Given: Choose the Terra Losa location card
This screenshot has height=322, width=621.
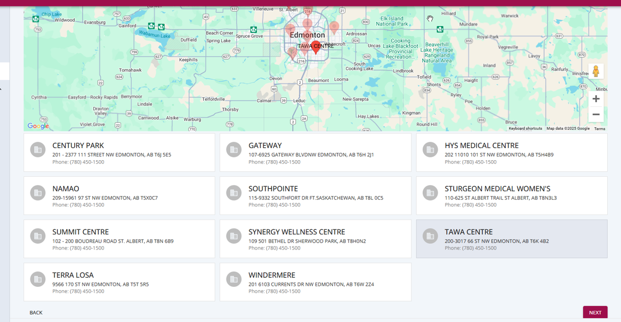Looking at the screenshot, I should [x=119, y=282].
